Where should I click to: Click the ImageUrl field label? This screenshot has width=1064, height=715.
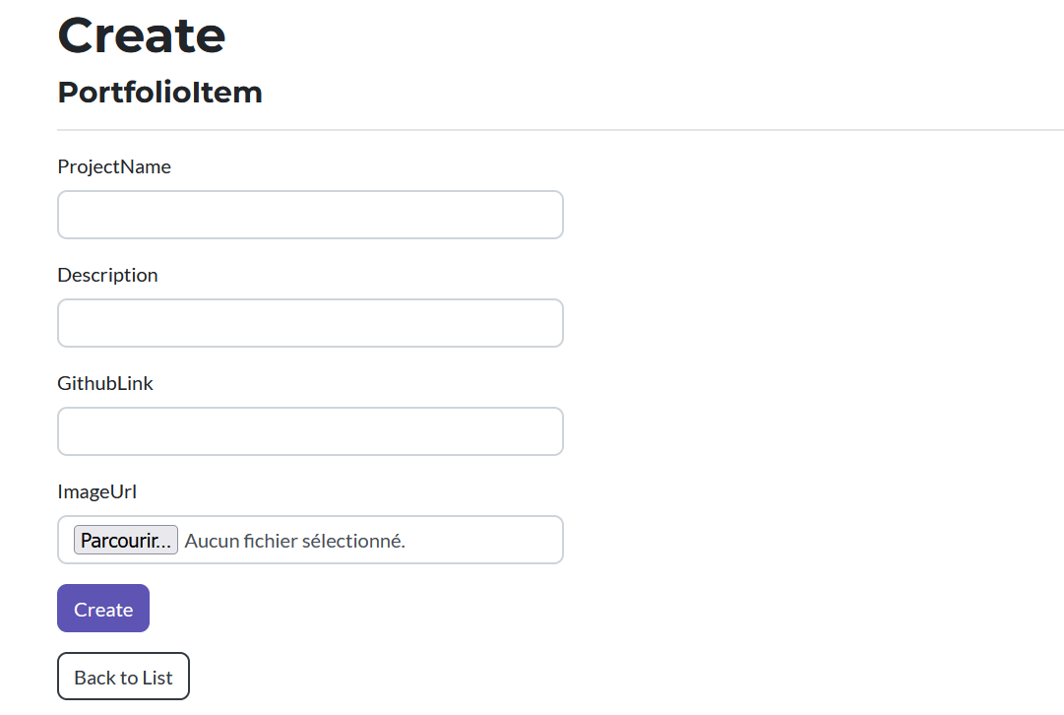(97, 491)
